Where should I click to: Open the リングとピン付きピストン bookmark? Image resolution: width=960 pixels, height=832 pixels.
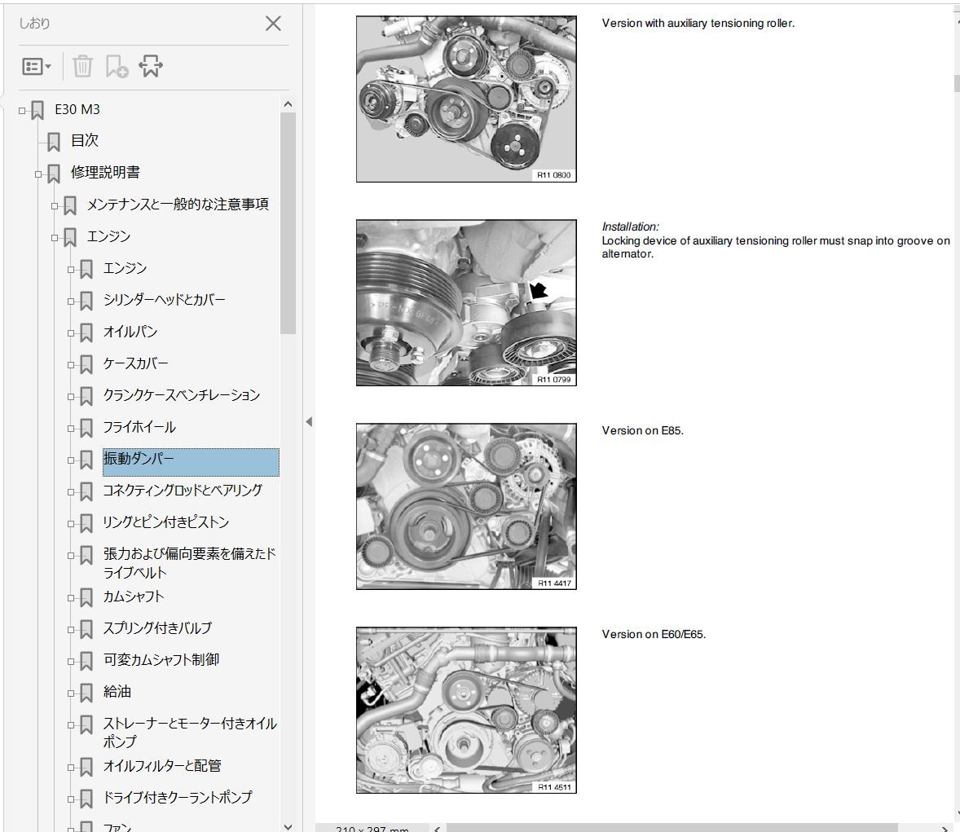pyautogui.click(x=166, y=522)
